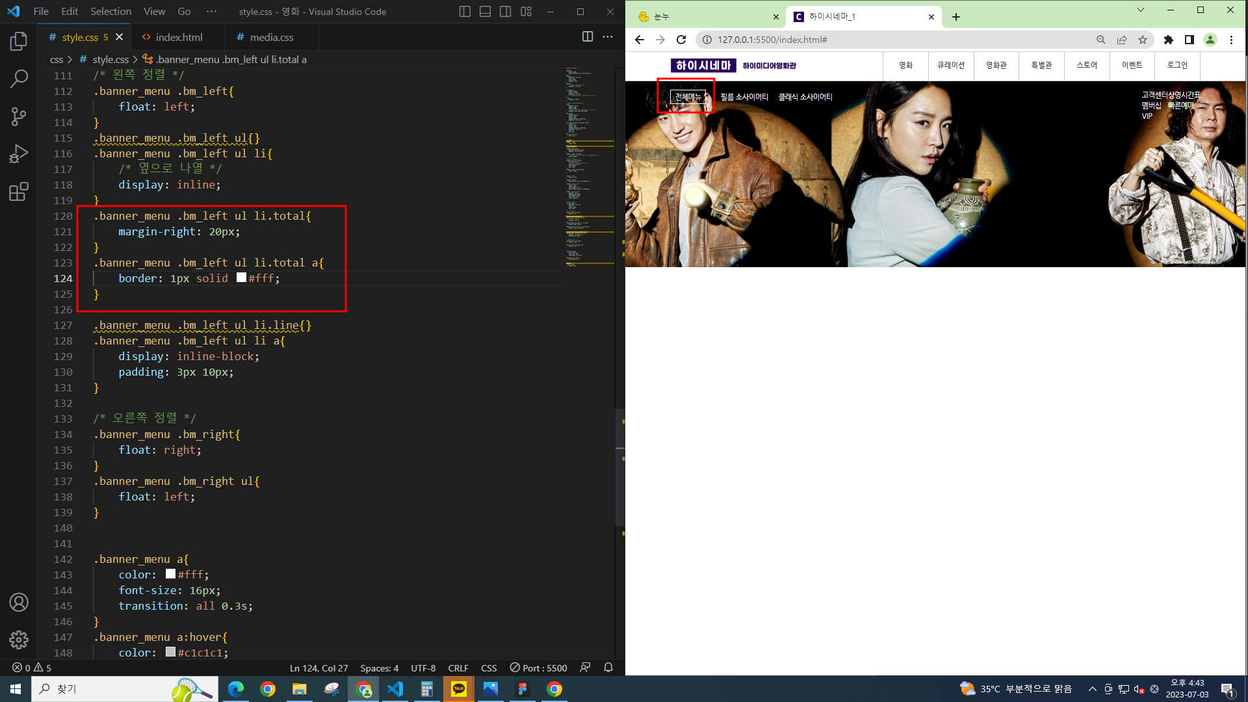This screenshot has height=702, width=1248.
Task: Open the Extensions view
Action: click(19, 192)
